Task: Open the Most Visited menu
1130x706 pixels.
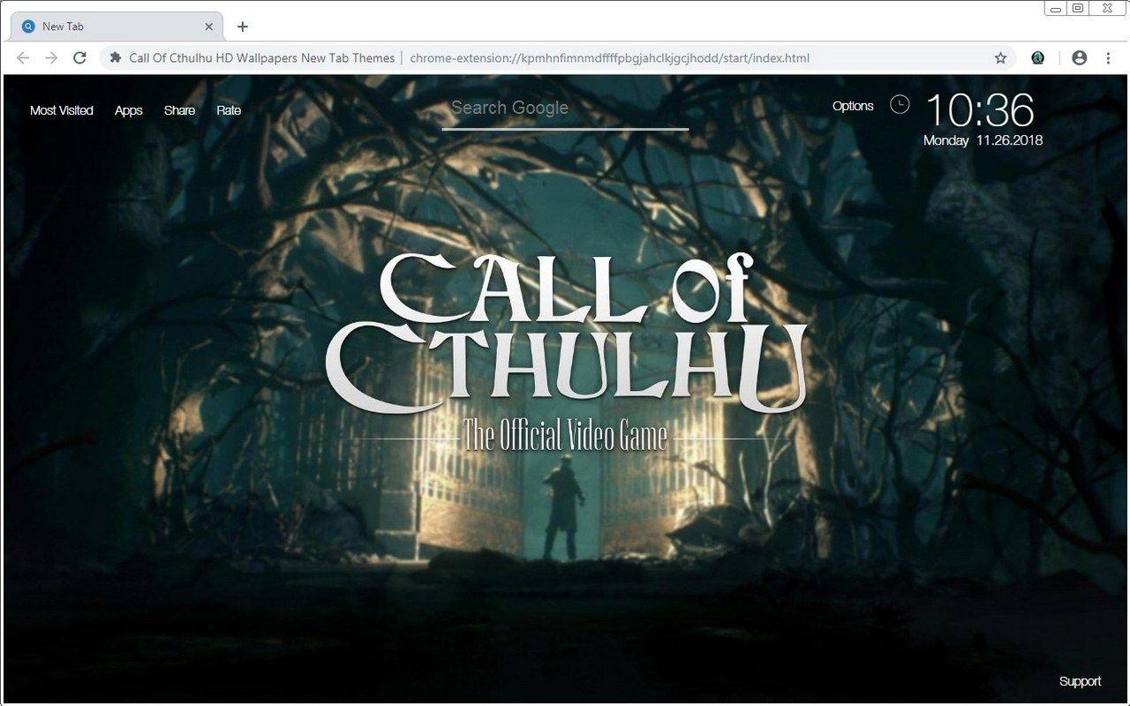Action: 62,110
